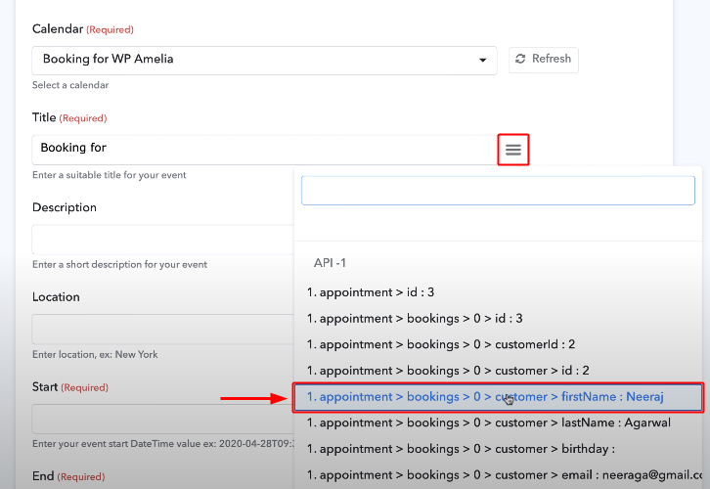710x489 pixels.
Task: Click the Start date-time input field
Action: pyautogui.click(x=161, y=419)
